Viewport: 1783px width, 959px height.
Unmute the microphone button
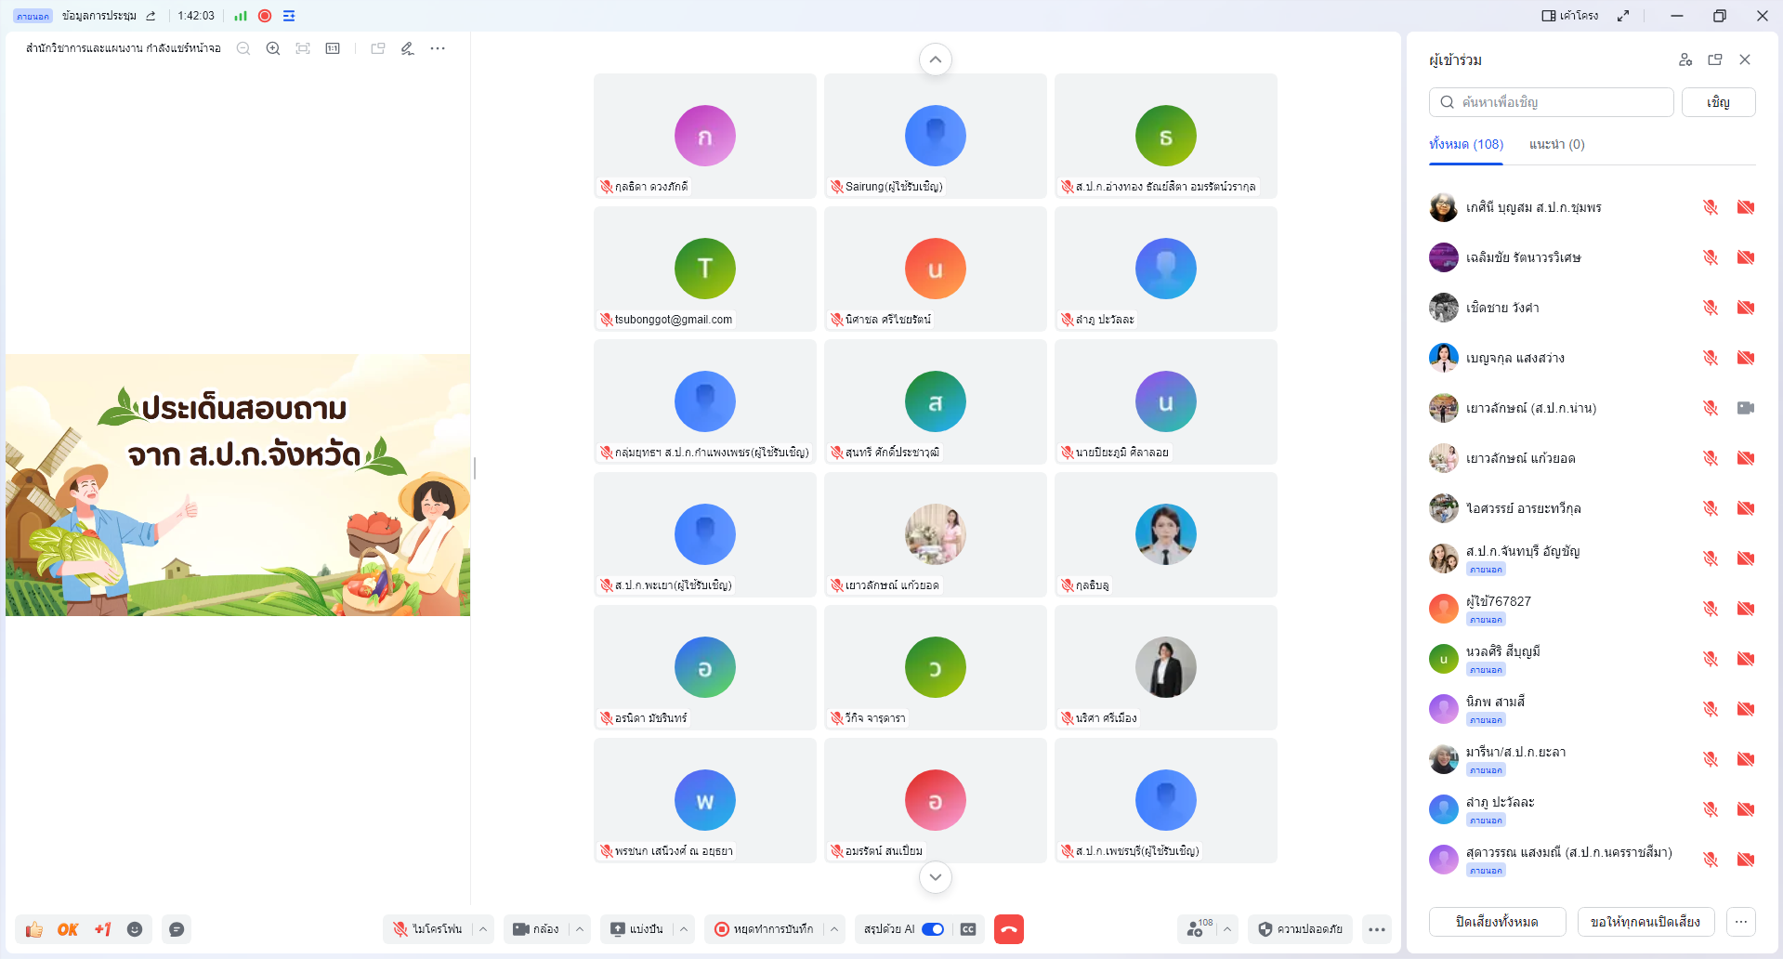[x=428, y=929]
